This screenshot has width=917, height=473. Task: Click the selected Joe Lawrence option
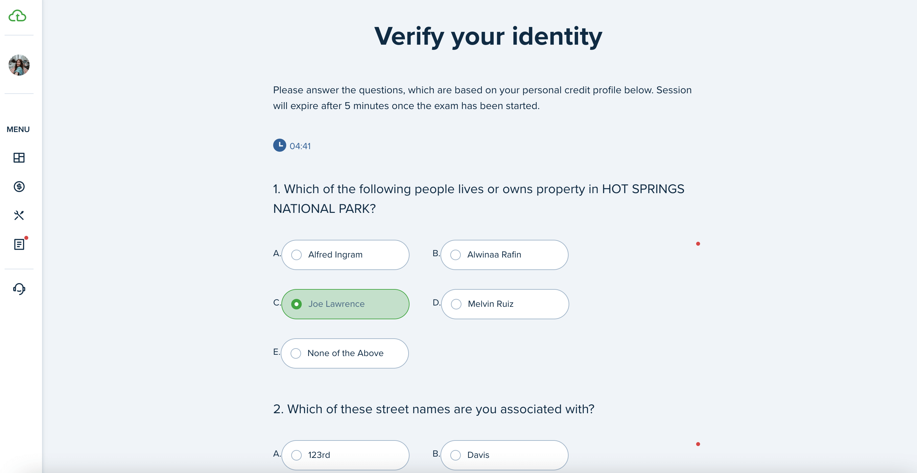tap(345, 304)
